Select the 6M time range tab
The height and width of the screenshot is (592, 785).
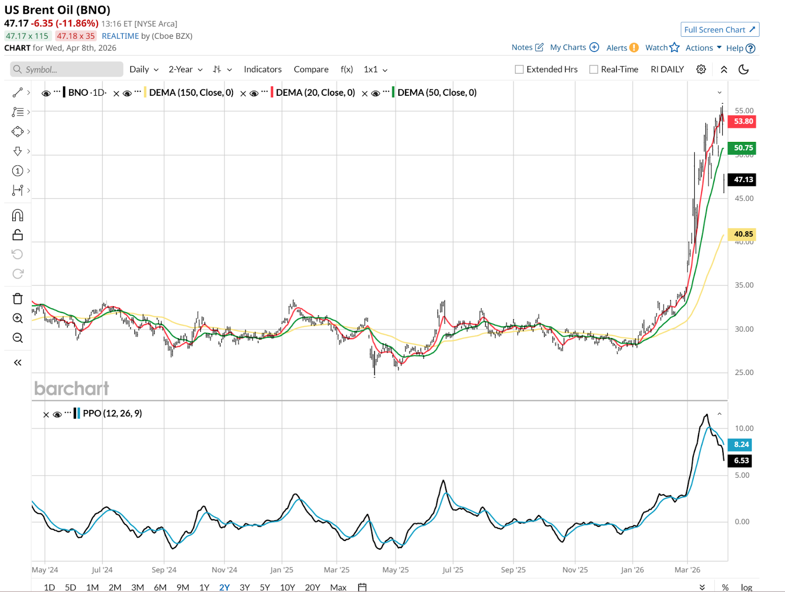click(x=160, y=587)
